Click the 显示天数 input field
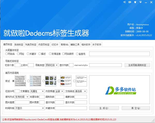 click(81, 102)
